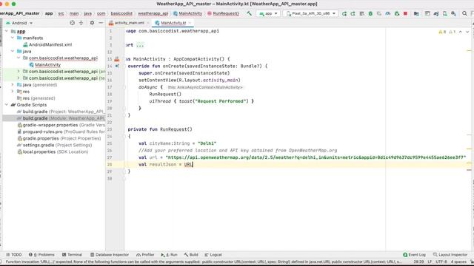This screenshot has height=266, width=474.
Task: Collapse the manifests folder
Action: (13, 38)
